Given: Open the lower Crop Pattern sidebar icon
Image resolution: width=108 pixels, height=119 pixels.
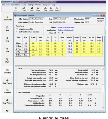Looking at the screenshot, I should tap(7, 102).
